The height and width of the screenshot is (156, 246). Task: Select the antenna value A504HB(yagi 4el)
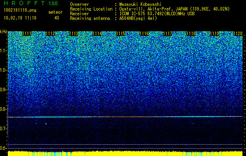tap(138, 18)
